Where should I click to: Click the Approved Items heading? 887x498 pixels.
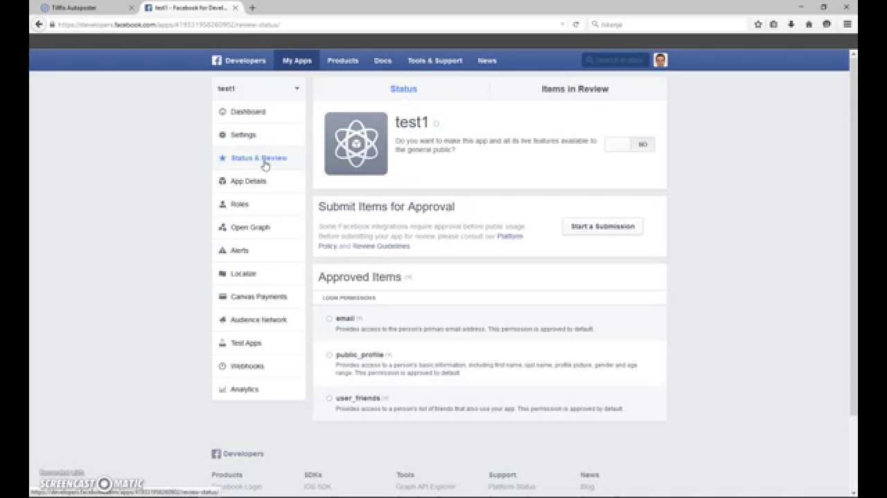(x=360, y=277)
